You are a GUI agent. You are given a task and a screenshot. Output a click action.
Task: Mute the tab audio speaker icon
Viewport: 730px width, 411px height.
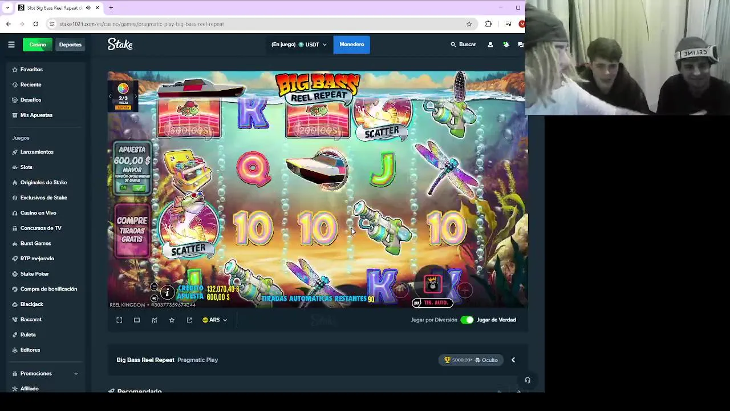[x=88, y=8]
